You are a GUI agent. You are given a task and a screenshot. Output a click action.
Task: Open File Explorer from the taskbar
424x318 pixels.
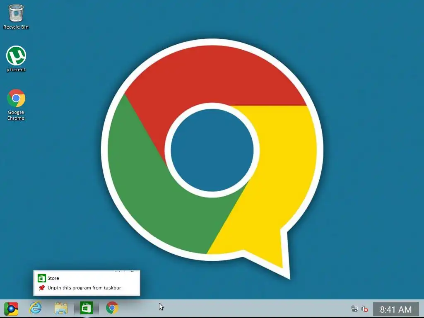61,308
